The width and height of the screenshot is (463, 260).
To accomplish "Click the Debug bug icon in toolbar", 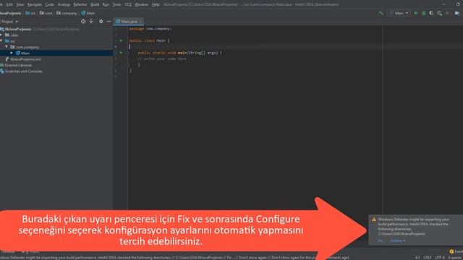I will pyautogui.click(x=424, y=13).
